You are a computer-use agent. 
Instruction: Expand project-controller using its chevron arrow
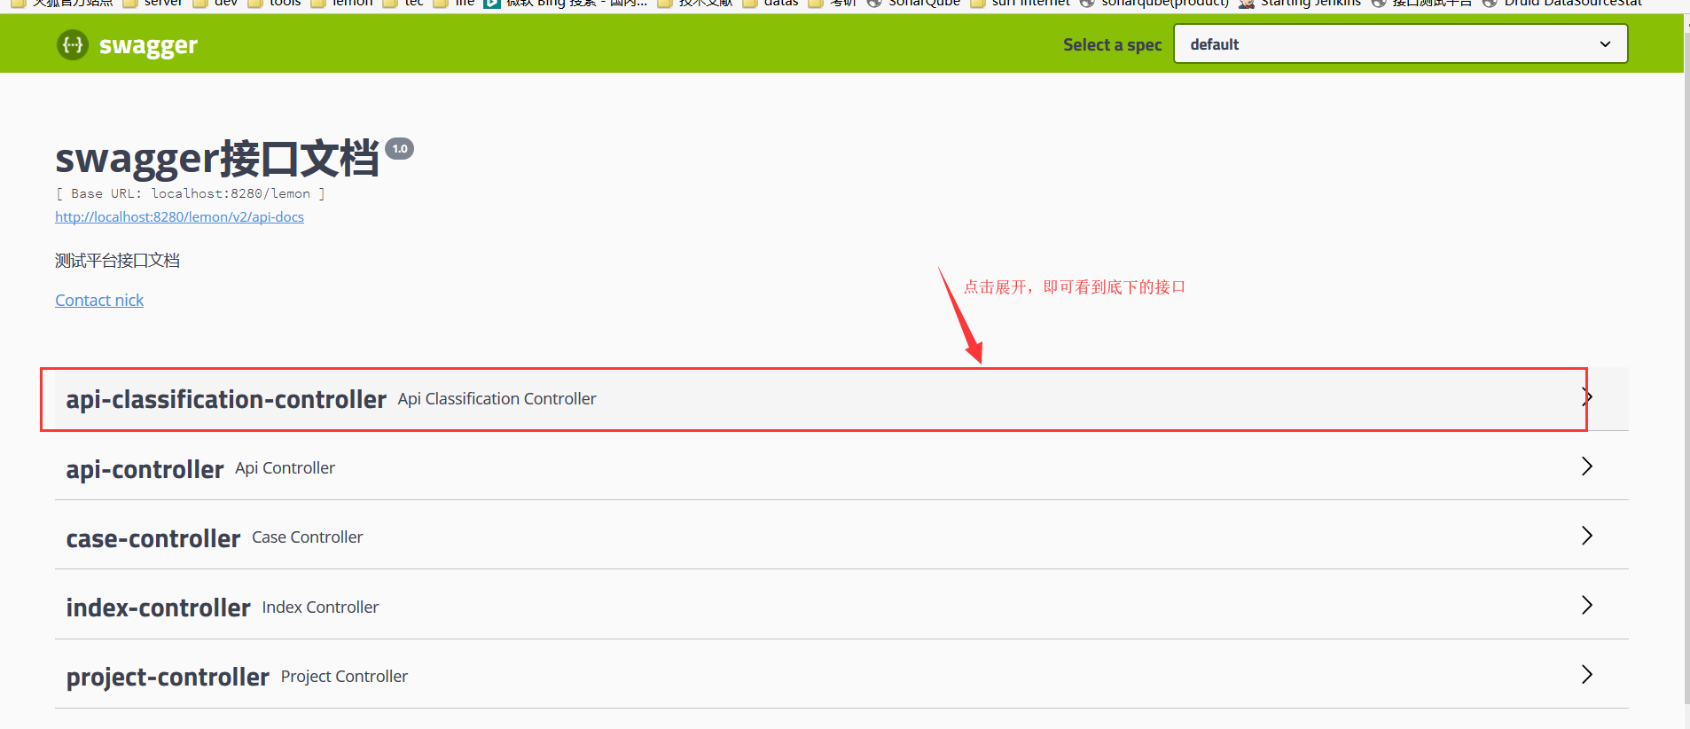[x=1587, y=675]
